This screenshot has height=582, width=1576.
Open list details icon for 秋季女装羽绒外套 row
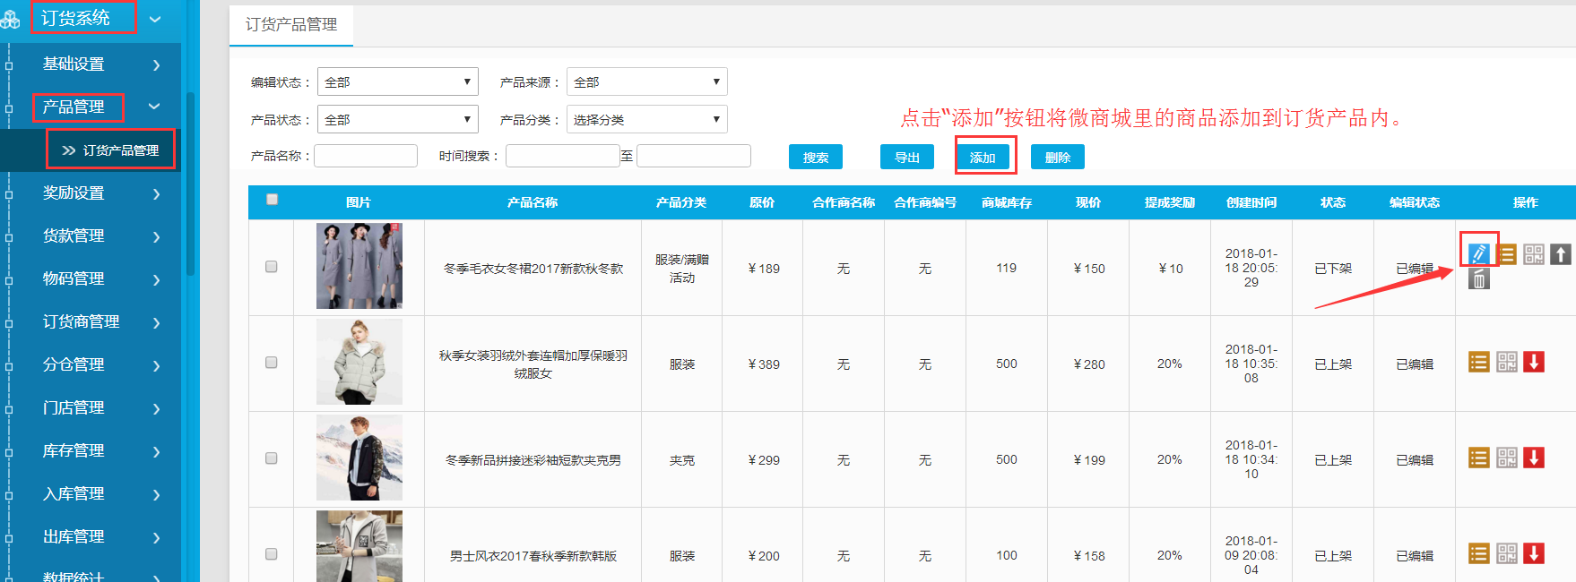click(x=1479, y=362)
